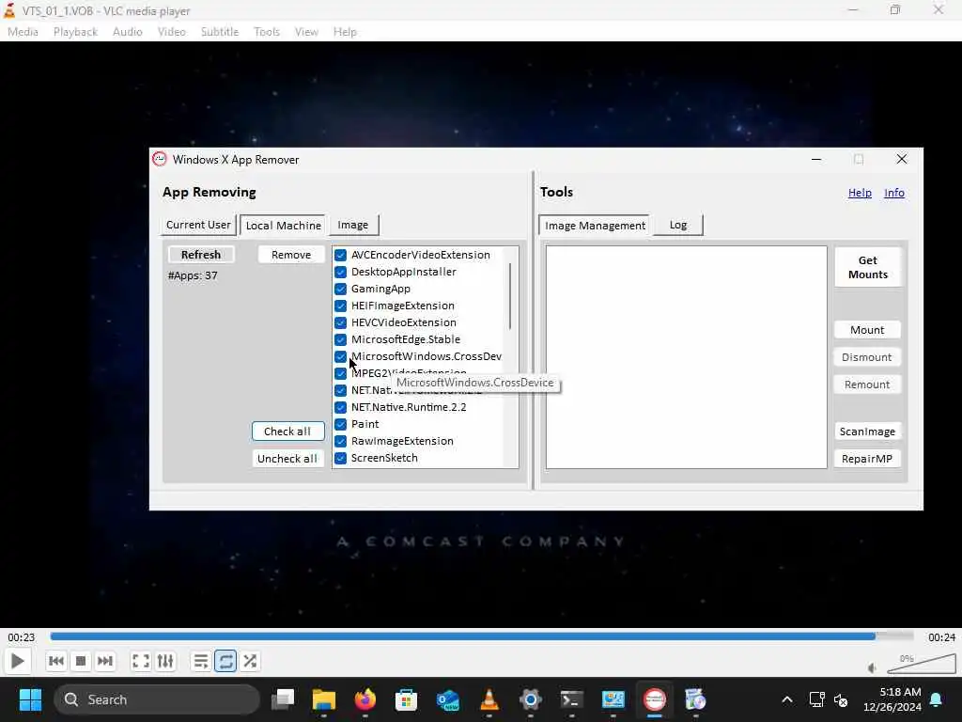Toggle VLC fullscreen mode
Image resolution: width=962 pixels, height=722 pixels.
click(141, 661)
